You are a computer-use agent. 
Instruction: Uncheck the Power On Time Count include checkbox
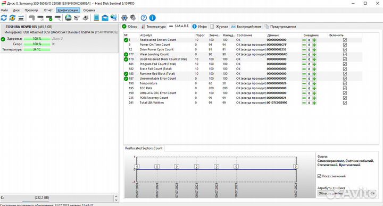(345, 45)
